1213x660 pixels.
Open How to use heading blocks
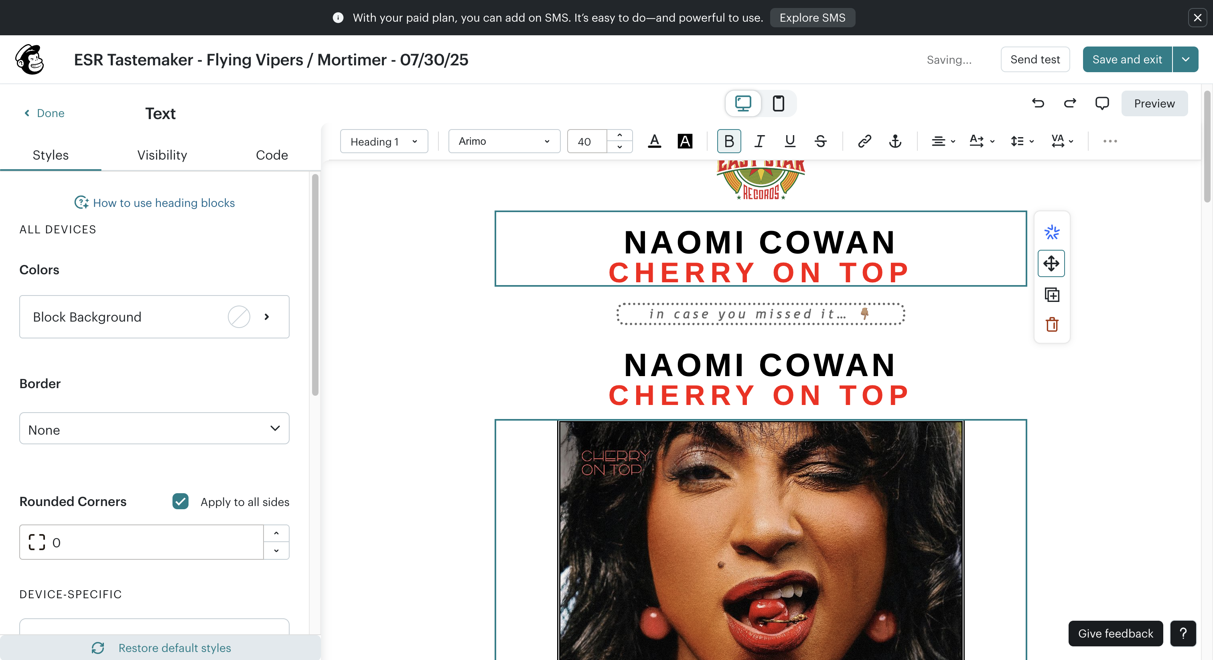tap(154, 203)
